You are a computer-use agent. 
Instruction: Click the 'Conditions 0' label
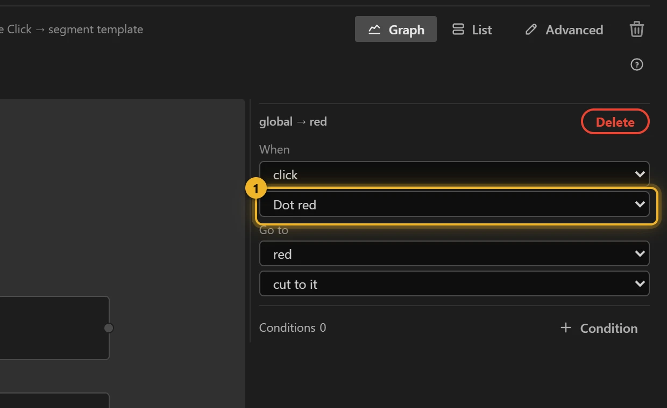[293, 327]
